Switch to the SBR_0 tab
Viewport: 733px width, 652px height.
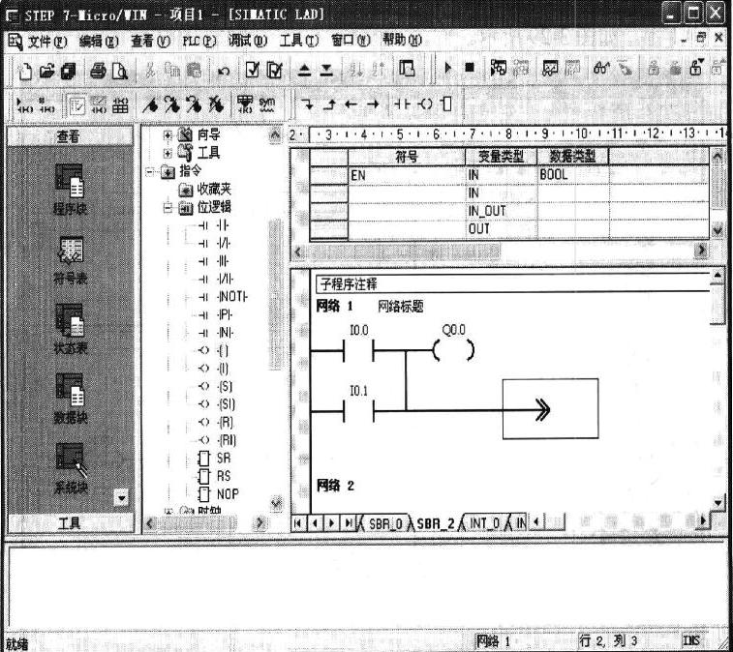tap(385, 523)
